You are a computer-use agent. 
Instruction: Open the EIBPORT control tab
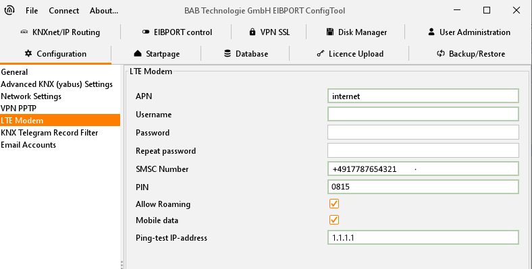point(177,32)
